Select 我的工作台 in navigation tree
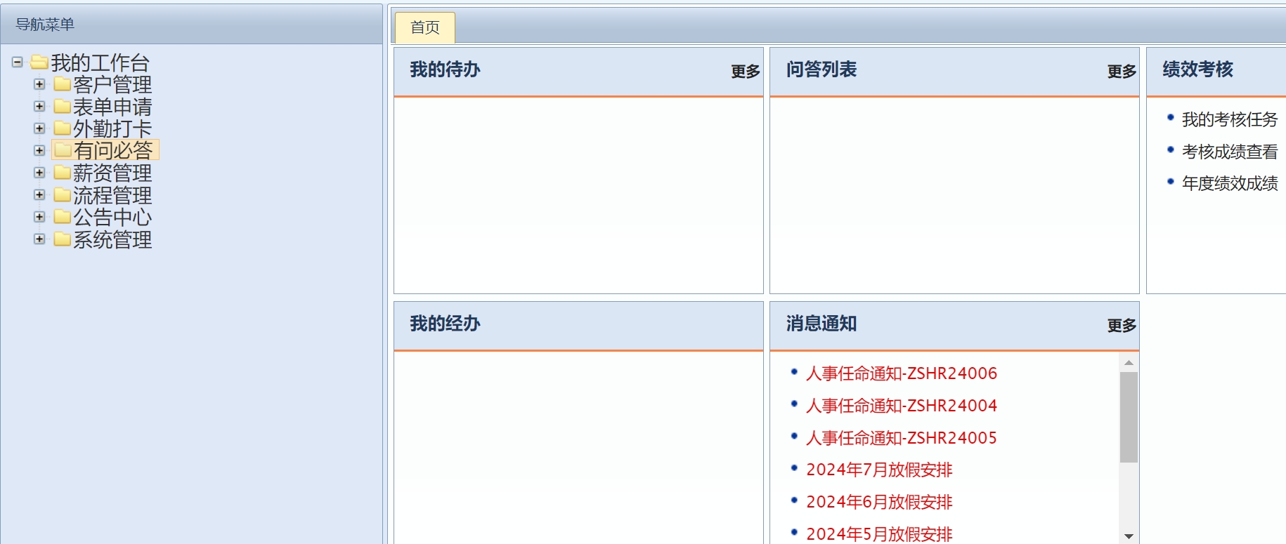The image size is (1286, 544). tap(100, 62)
